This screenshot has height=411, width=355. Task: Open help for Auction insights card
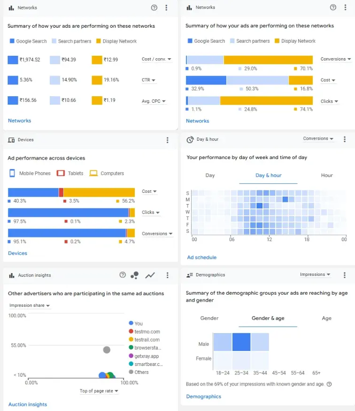click(x=123, y=274)
